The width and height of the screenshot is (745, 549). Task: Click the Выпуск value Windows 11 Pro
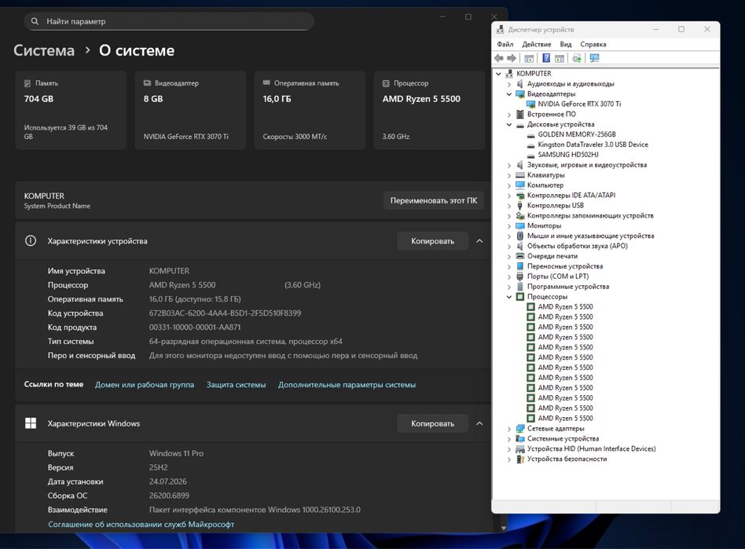[x=176, y=453]
